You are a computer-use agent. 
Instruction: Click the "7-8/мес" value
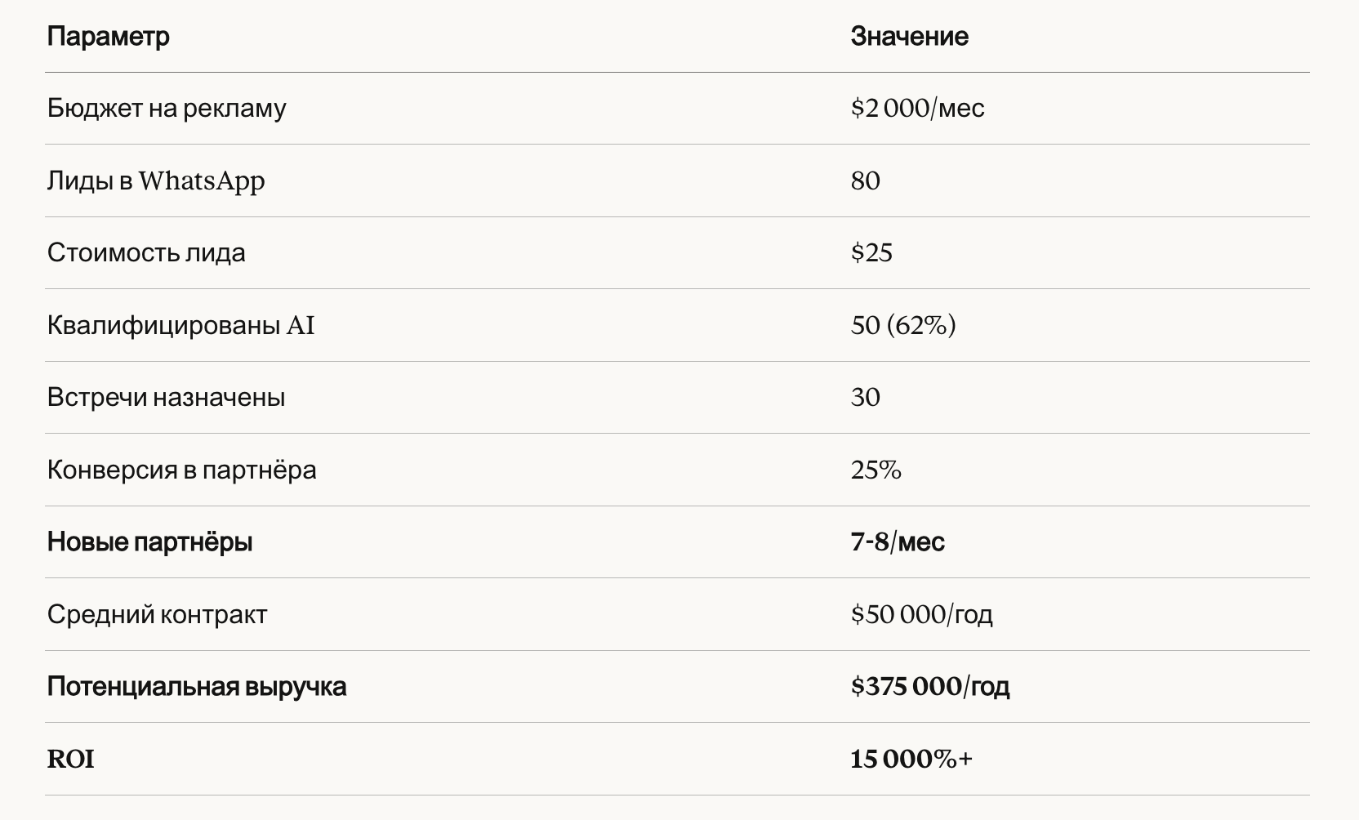(898, 542)
